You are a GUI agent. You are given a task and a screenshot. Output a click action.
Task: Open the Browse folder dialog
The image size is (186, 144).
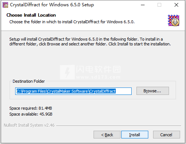[153, 91]
